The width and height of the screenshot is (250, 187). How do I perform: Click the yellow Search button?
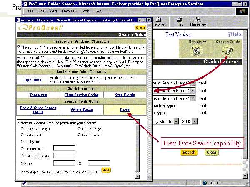tap(189, 153)
